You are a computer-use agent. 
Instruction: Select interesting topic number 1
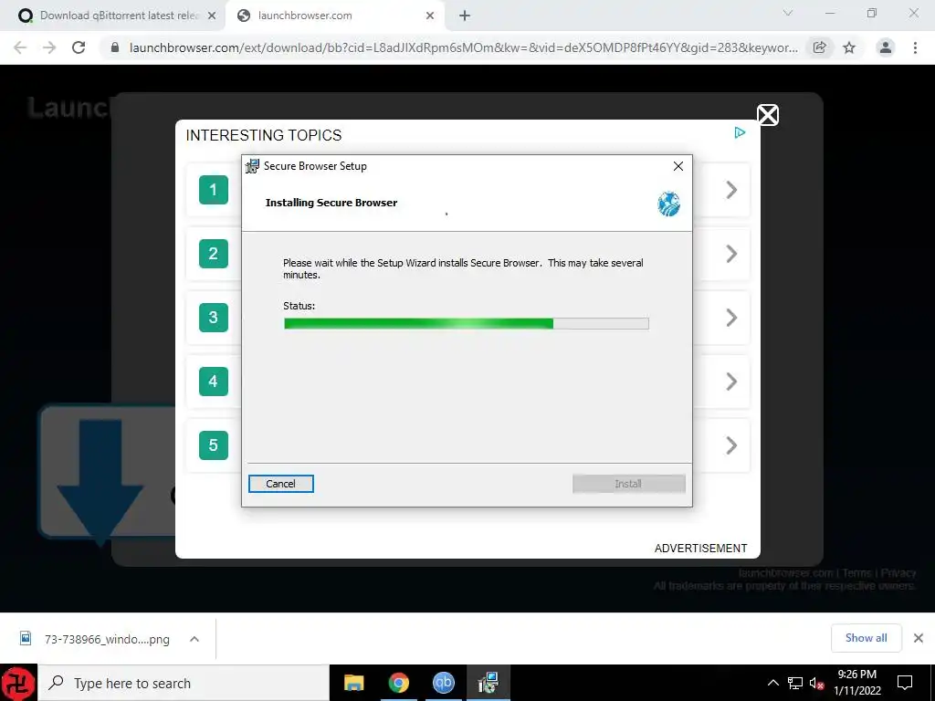click(x=213, y=190)
